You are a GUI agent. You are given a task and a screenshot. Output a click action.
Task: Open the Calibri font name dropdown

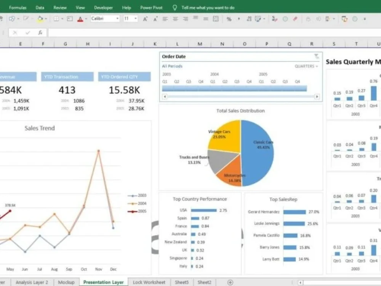117,18
